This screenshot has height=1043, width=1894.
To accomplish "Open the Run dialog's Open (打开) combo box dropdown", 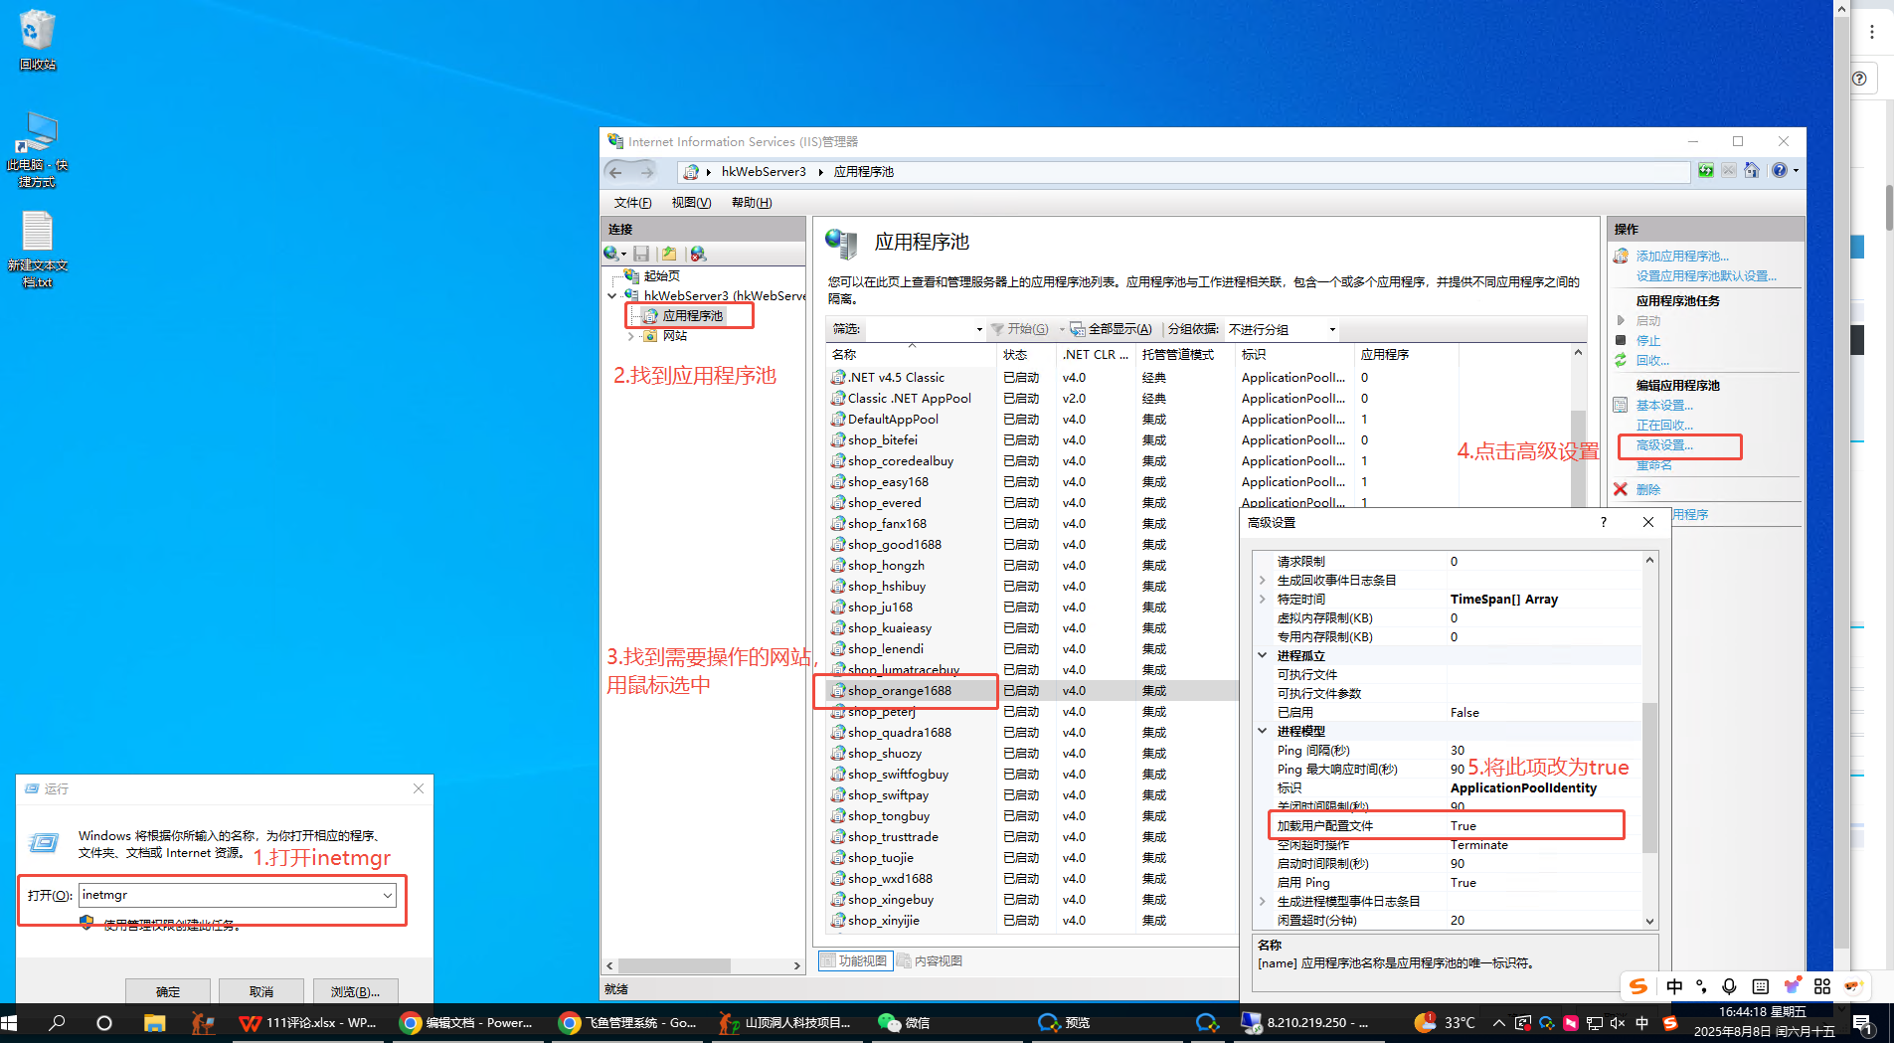I will [x=387, y=895].
